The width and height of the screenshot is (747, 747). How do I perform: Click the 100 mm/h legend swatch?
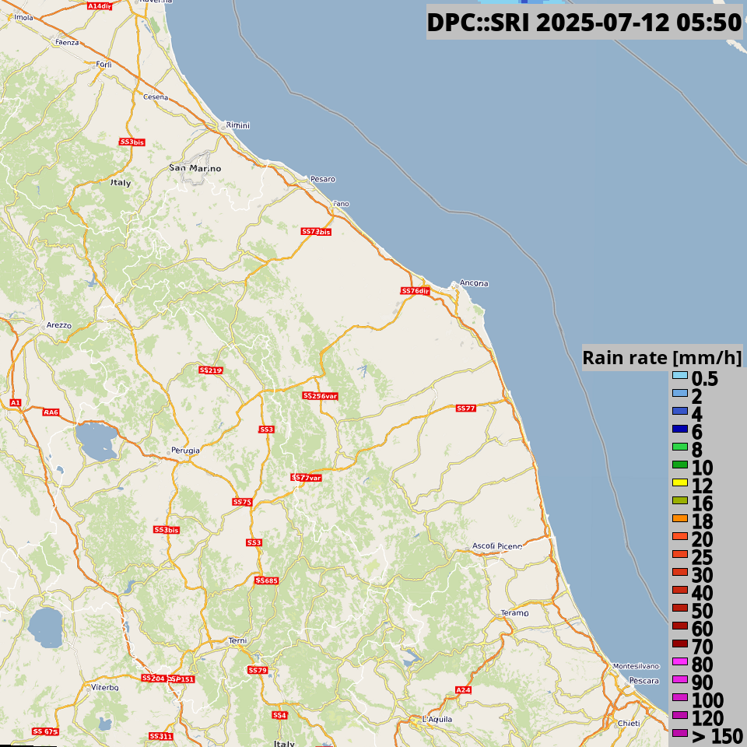[680, 697]
